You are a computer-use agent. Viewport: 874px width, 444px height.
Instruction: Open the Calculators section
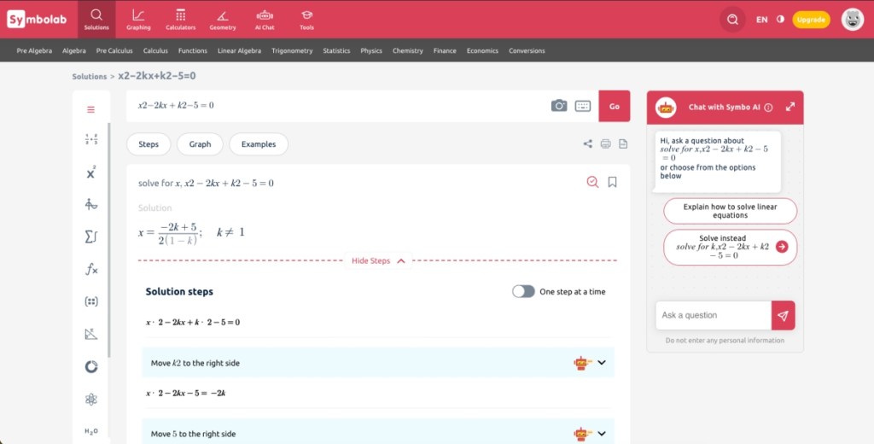point(181,20)
